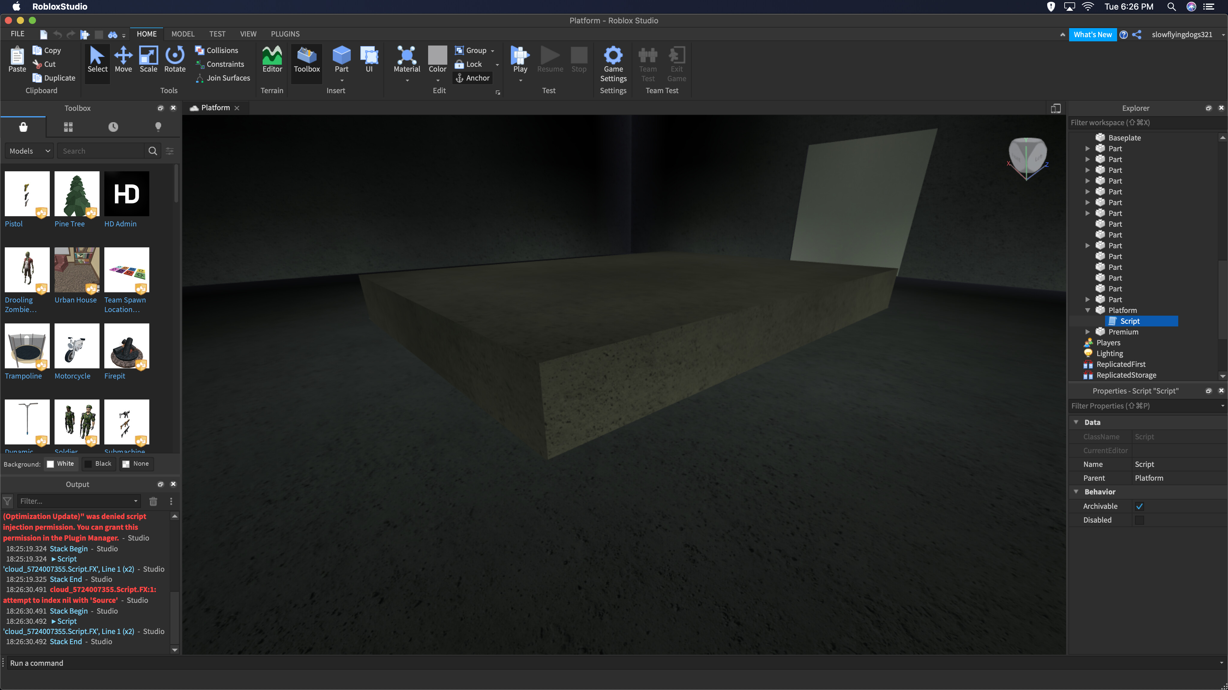
Task: Switch to the VIEW ribbon tab
Action: pos(248,34)
